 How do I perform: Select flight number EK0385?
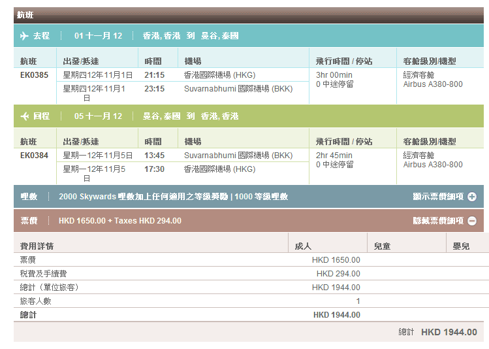[34, 75]
